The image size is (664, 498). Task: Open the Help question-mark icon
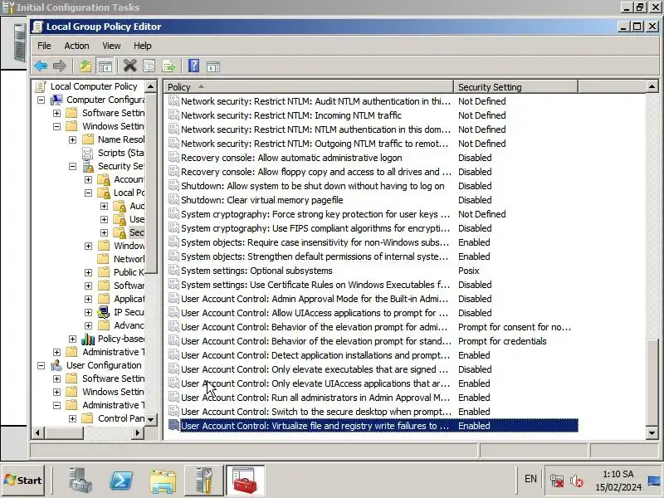(193, 66)
